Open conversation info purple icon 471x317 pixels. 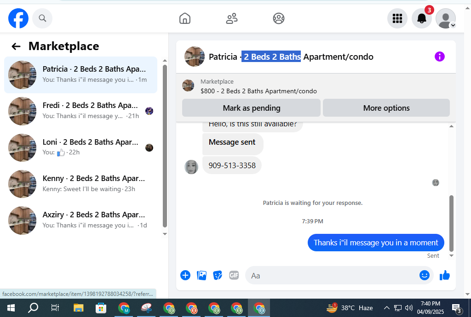(x=439, y=57)
